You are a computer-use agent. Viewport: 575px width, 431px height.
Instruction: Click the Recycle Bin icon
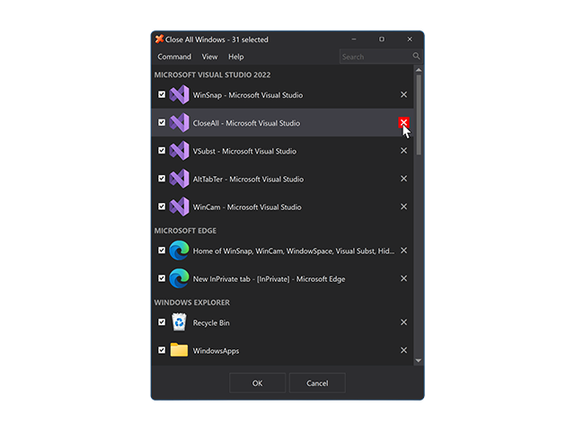180,322
